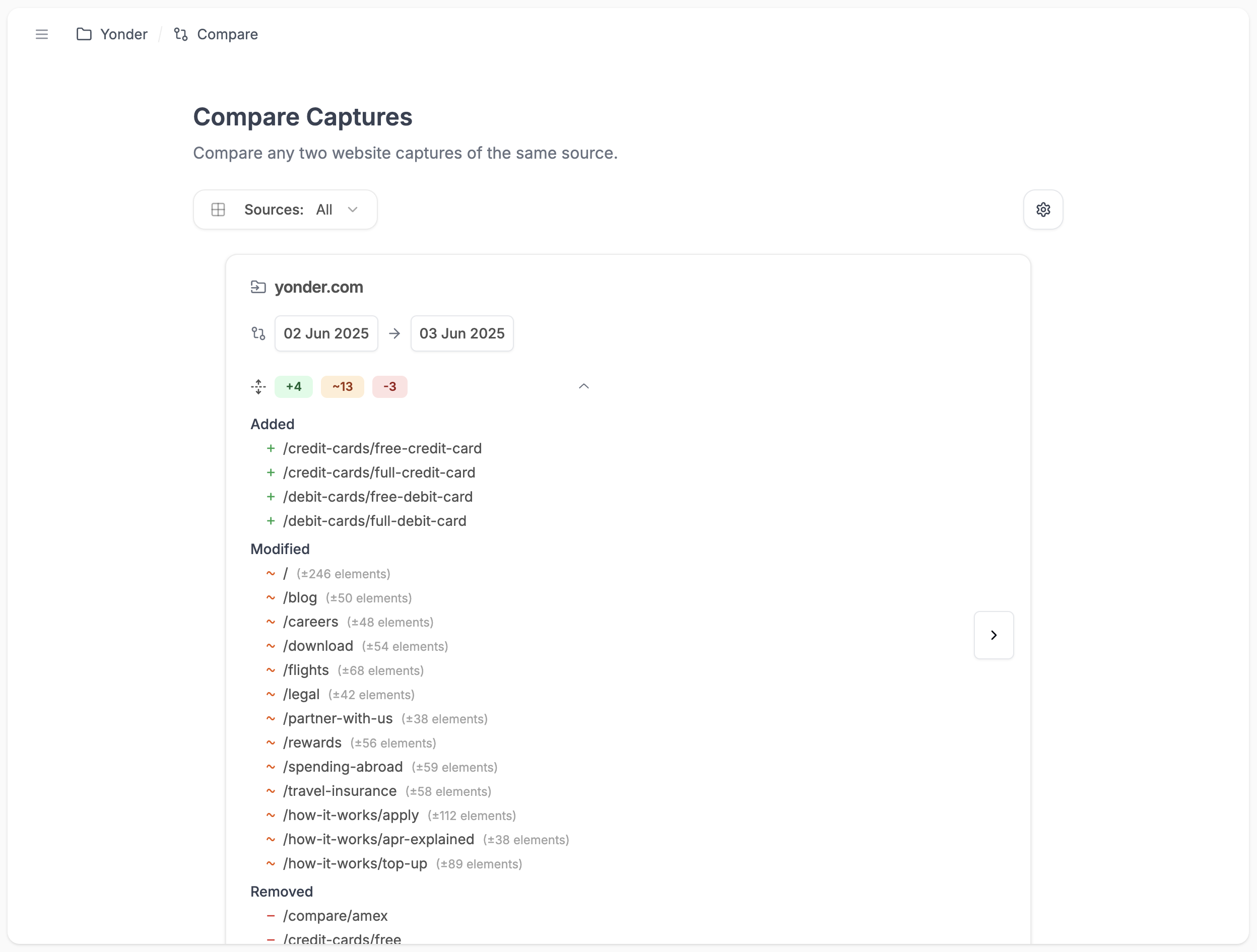This screenshot has height=952, width=1257.
Task: Click the removed /compare/amex entry
Action: click(x=335, y=916)
